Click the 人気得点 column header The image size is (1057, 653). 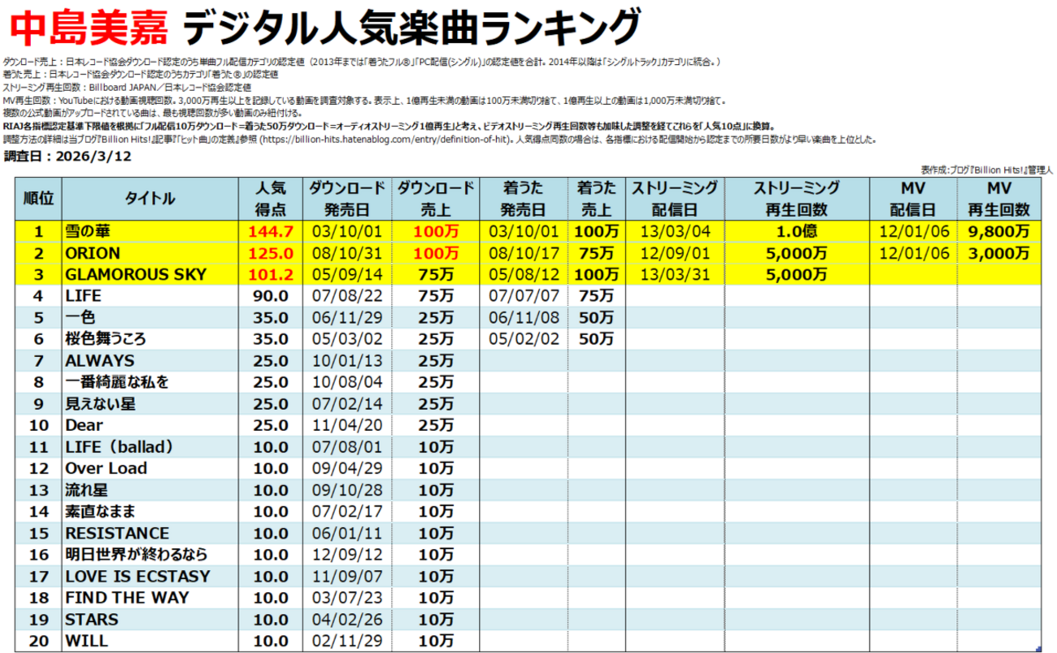pyautogui.click(x=271, y=198)
